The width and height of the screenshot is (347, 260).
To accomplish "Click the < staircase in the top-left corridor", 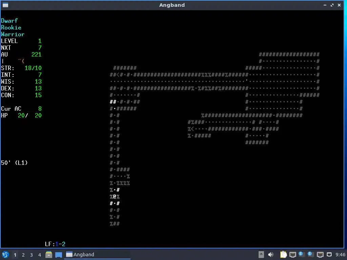I will 118,75.
